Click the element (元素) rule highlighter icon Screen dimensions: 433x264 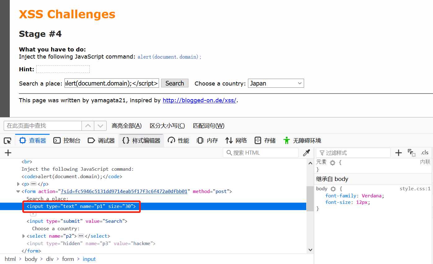333,162
